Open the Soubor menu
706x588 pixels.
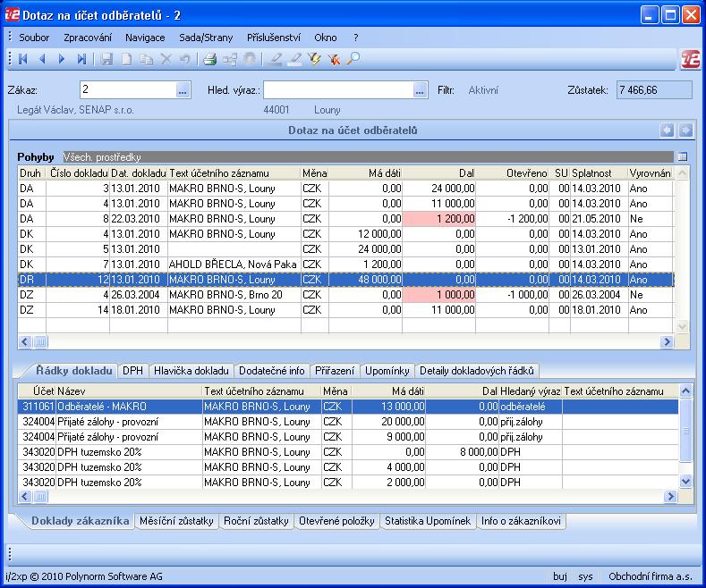pyautogui.click(x=34, y=38)
